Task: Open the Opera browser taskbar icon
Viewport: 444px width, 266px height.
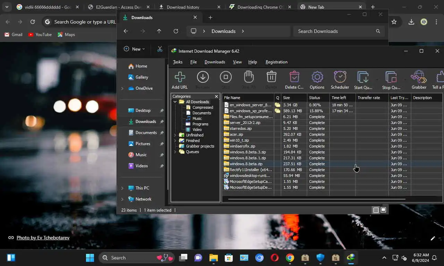Action: coord(275,258)
